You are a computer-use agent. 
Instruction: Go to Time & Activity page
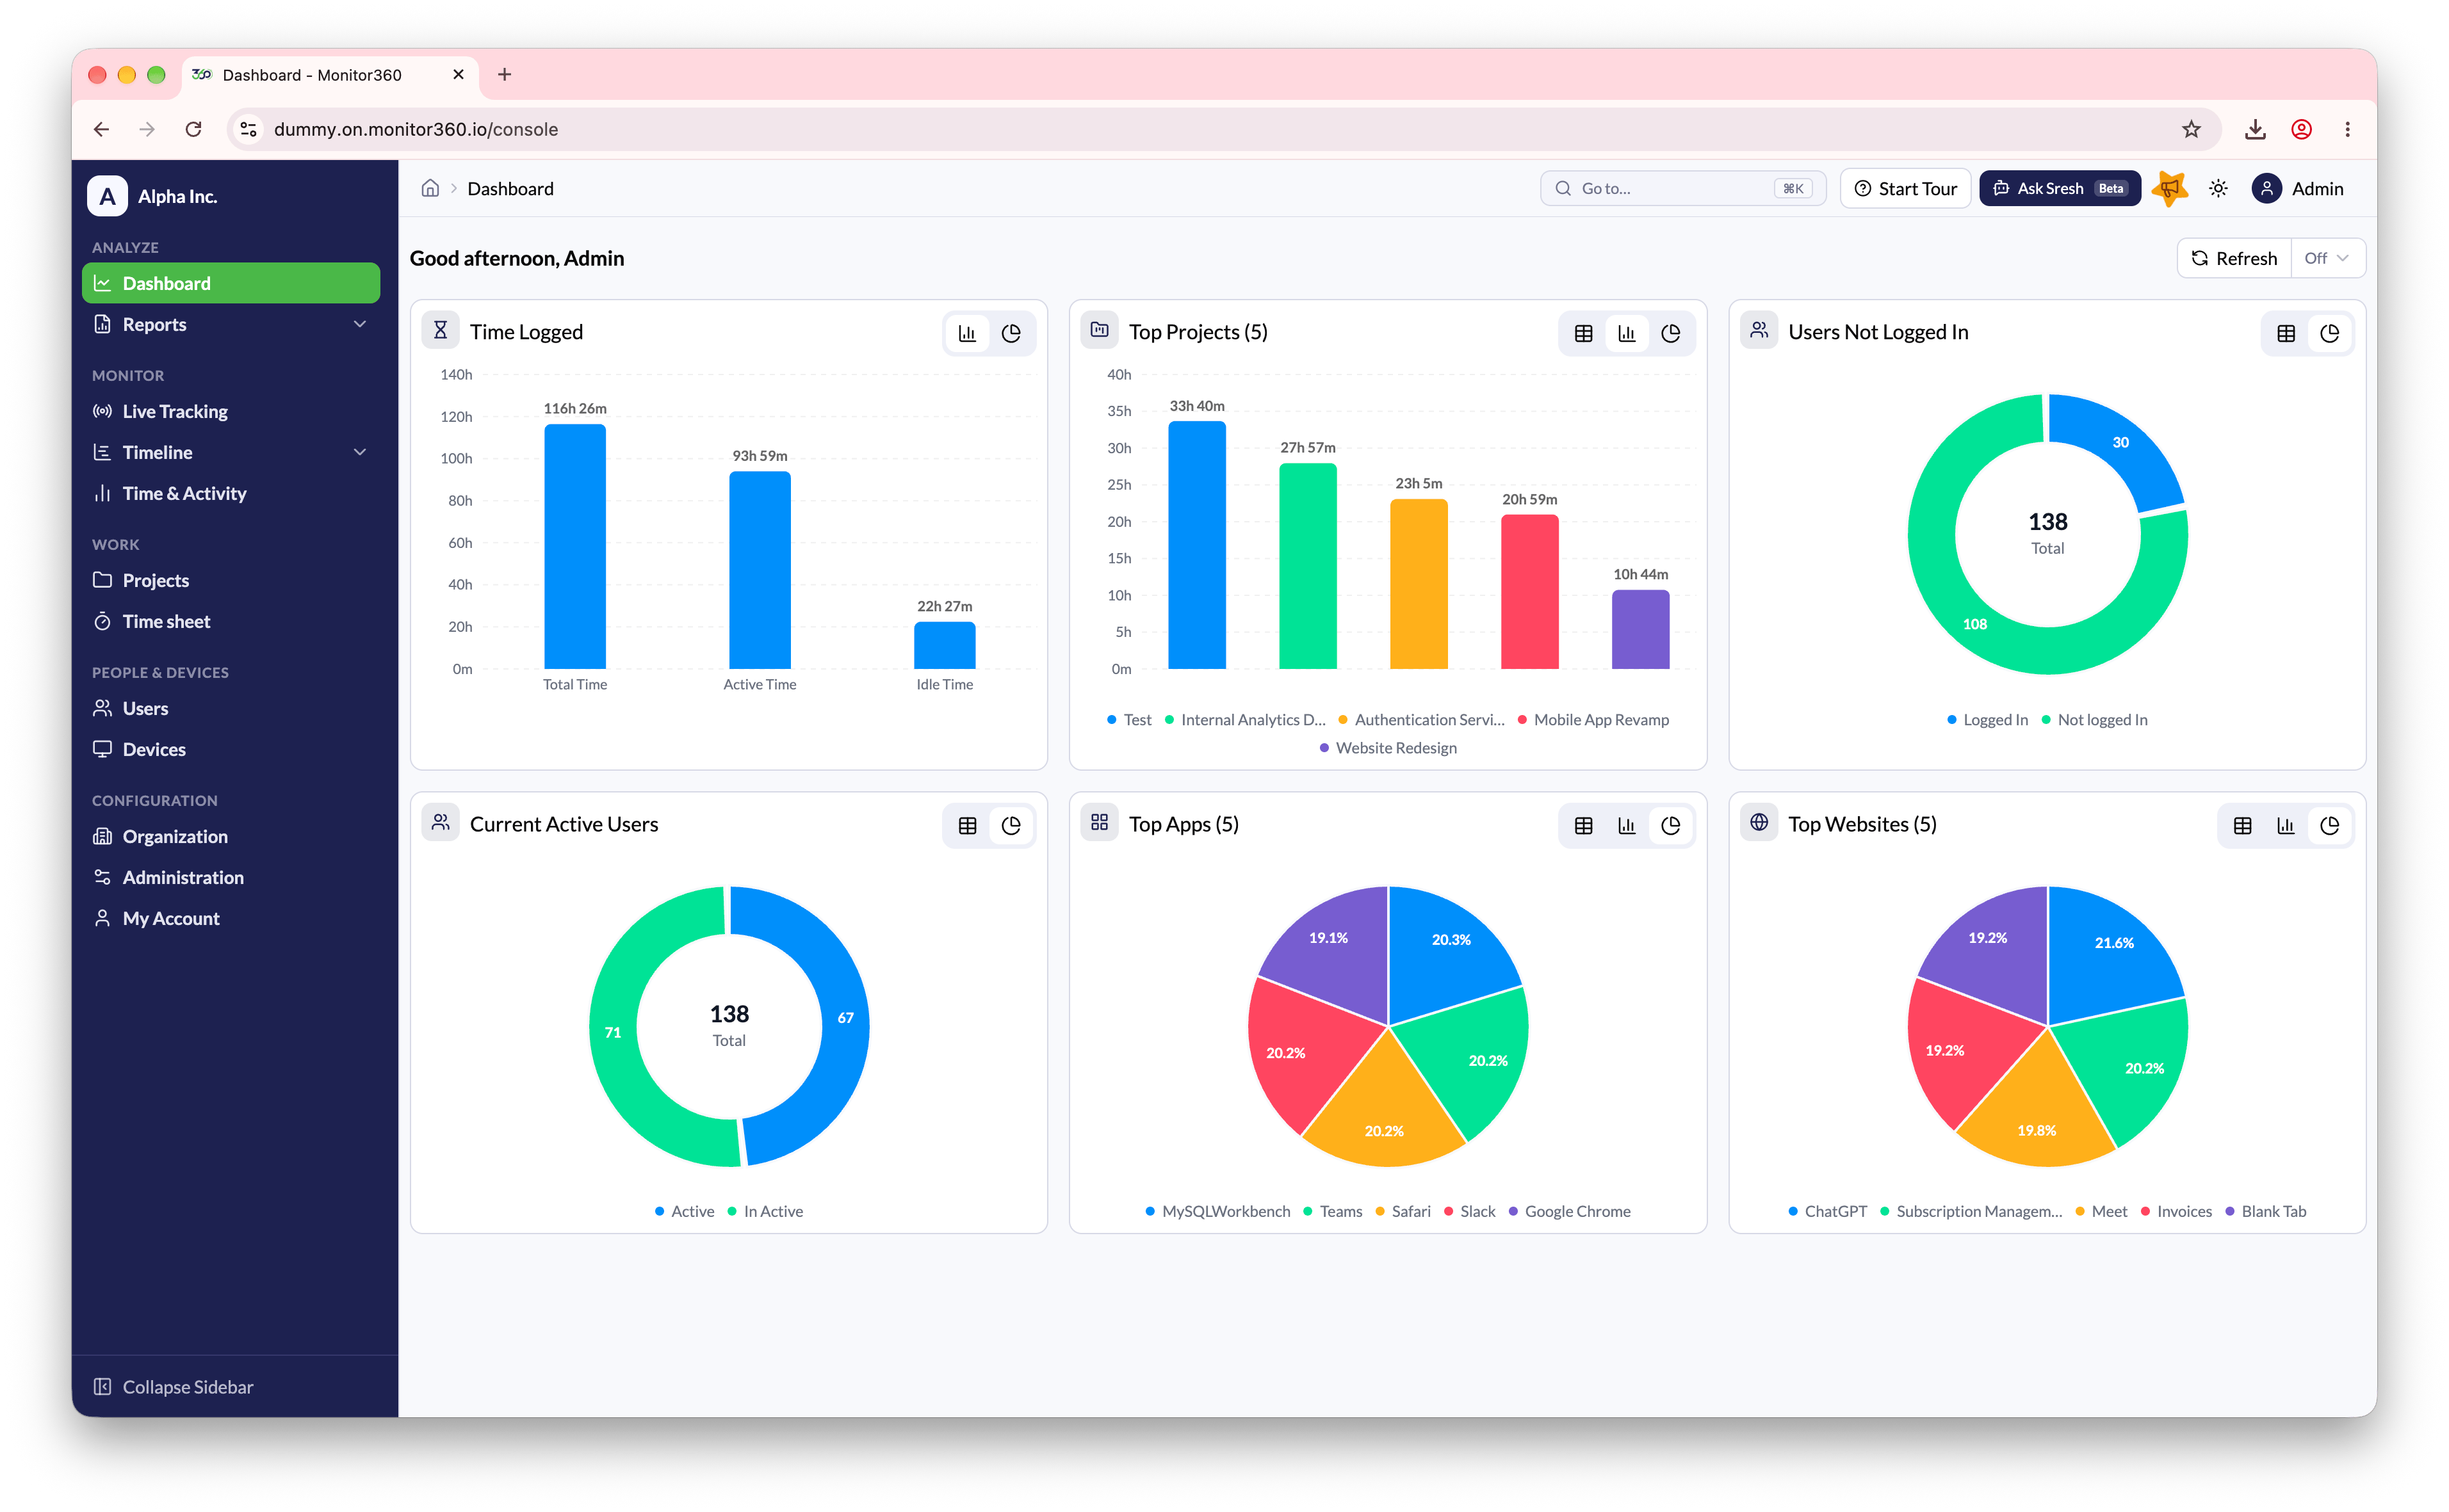pos(231,493)
